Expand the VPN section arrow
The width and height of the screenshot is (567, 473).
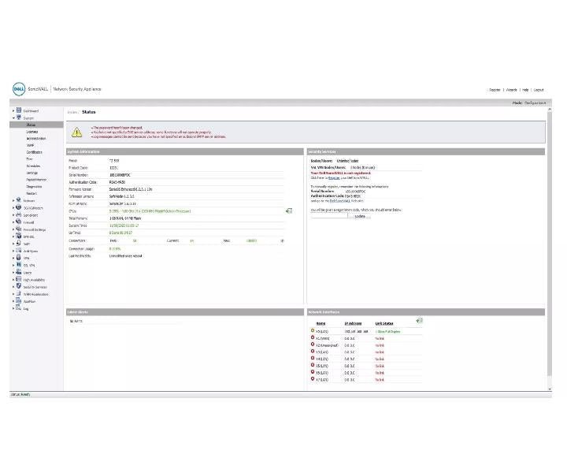coord(13,258)
